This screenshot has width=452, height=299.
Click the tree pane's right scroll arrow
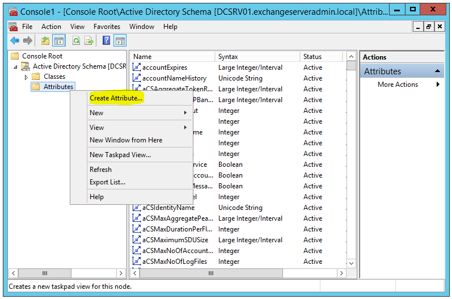121,273
